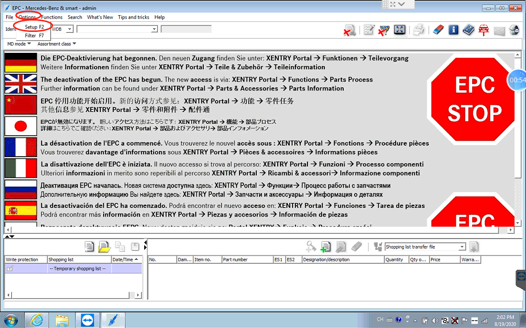This screenshot has width=526, height=328.
Task: Click the document-with-red-X toolbar icon
Action: pos(349,30)
